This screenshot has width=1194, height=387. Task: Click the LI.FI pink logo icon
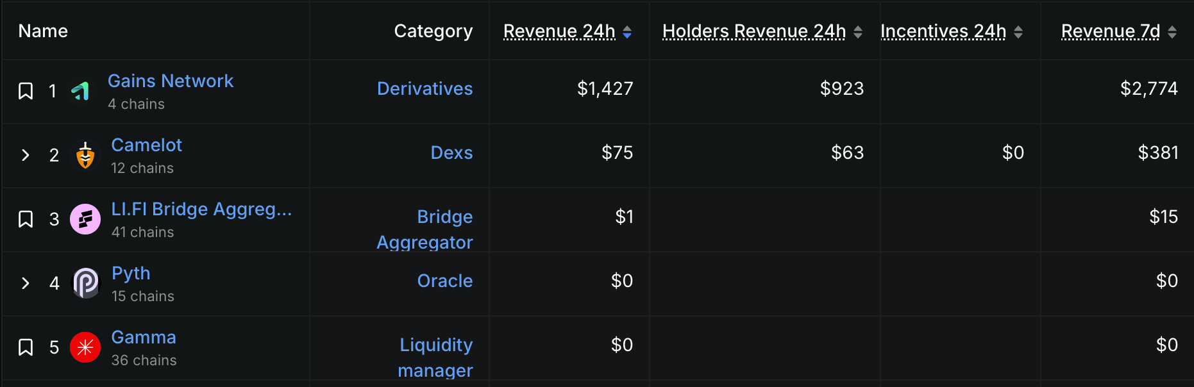point(85,219)
